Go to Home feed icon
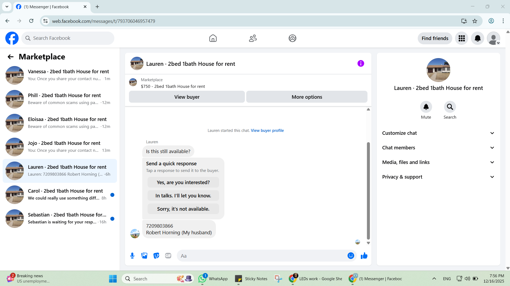Screen dimensions: 510x286 [213, 38]
